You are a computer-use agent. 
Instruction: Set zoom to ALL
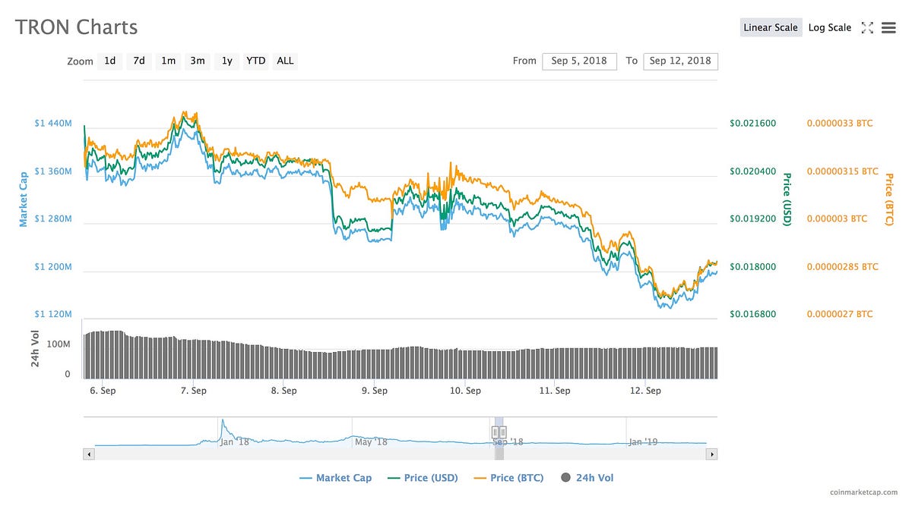pos(285,61)
